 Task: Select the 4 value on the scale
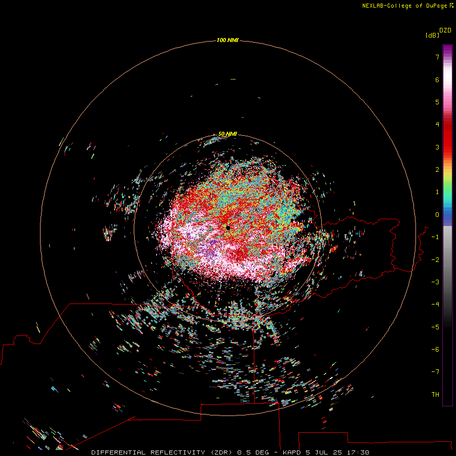point(437,125)
